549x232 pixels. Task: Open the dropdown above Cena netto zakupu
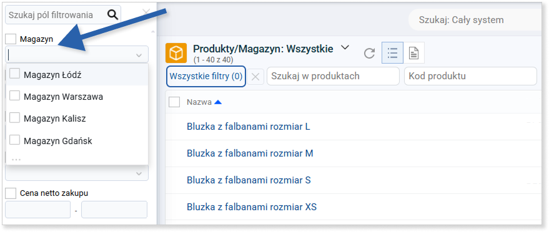pos(139,173)
